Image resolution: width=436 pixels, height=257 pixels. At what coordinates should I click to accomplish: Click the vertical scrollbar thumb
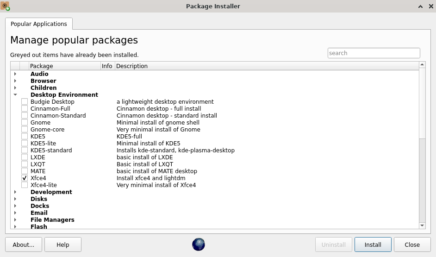422,103
